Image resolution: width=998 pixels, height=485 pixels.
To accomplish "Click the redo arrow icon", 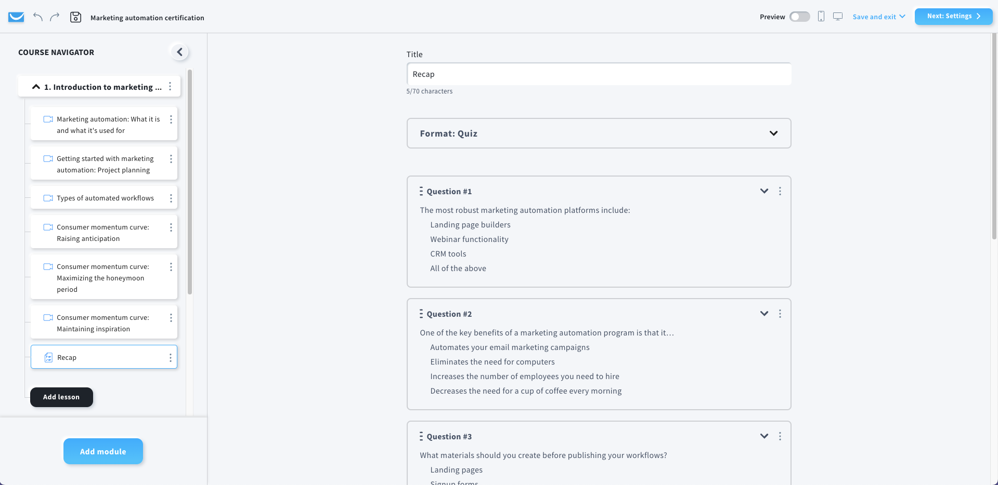I will pyautogui.click(x=55, y=17).
